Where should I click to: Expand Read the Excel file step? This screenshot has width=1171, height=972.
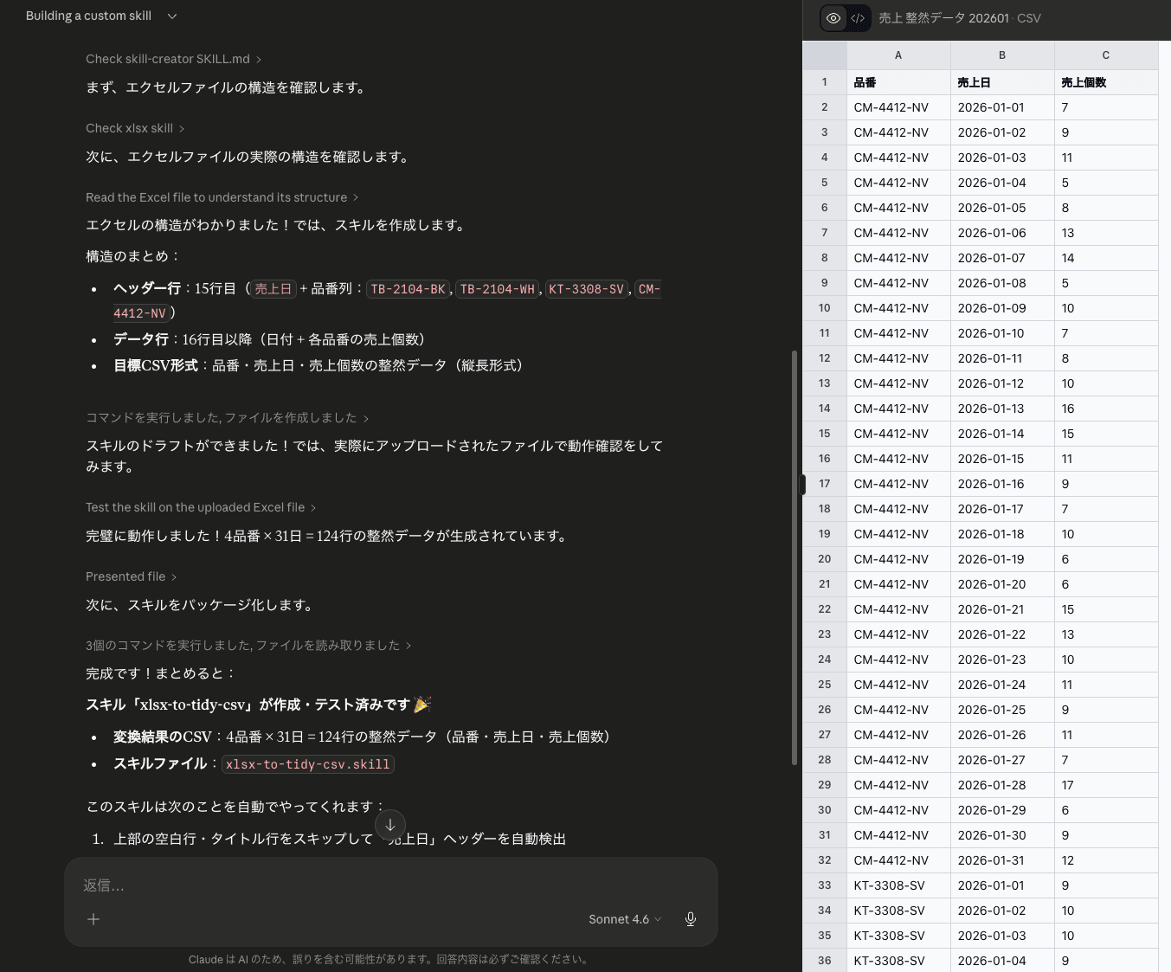tap(222, 197)
